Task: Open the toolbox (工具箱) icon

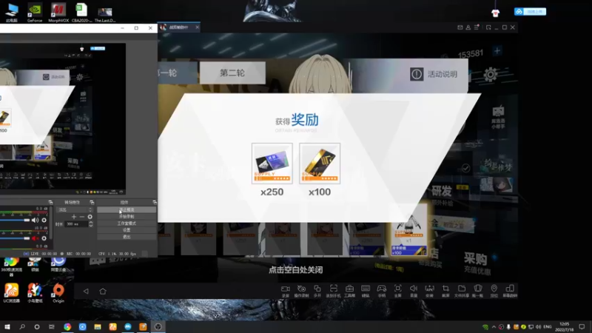Action: pos(349,289)
